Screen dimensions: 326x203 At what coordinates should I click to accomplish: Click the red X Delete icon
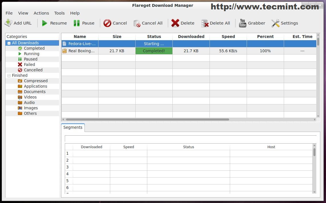click(175, 23)
